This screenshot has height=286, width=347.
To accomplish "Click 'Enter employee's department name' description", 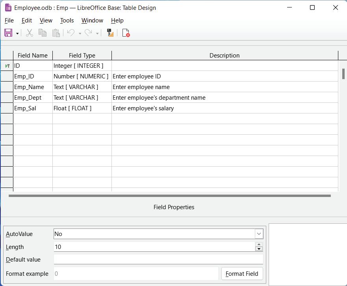I will click(x=225, y=98).
